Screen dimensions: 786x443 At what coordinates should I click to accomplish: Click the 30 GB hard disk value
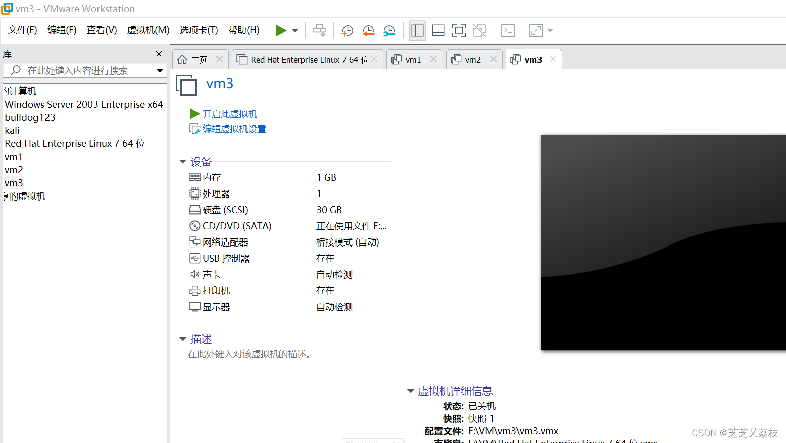coord(329,210)
